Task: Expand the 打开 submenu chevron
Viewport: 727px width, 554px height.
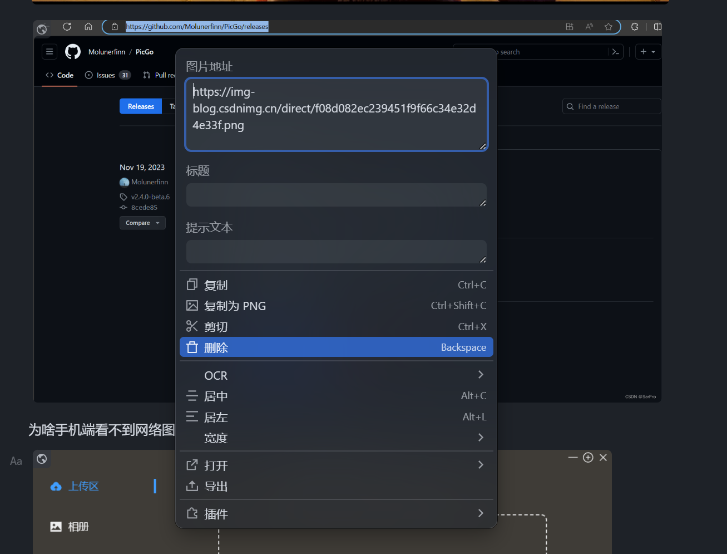Action: click(481, 465)
